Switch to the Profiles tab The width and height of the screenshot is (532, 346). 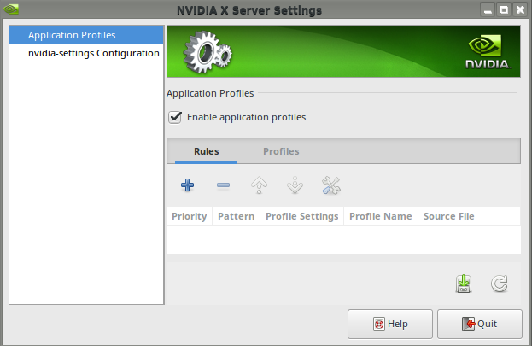(281, 151)
